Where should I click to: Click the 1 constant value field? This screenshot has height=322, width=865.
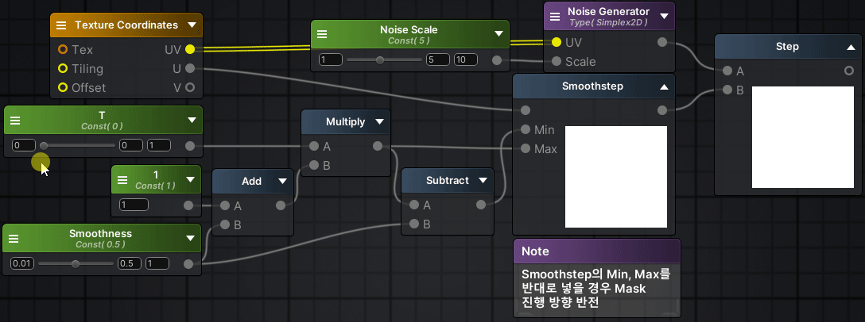(134, 205)
